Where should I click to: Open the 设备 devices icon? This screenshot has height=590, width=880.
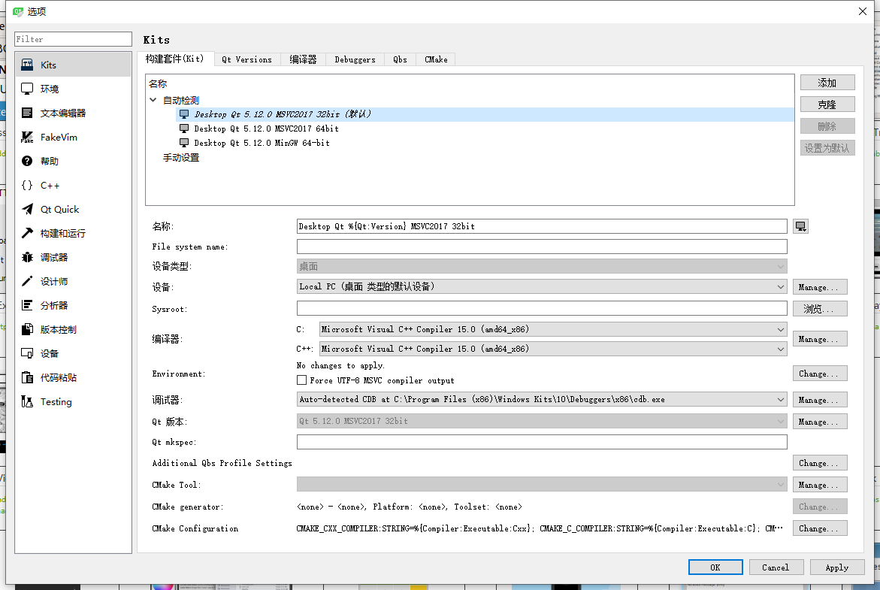click(27, 353)
